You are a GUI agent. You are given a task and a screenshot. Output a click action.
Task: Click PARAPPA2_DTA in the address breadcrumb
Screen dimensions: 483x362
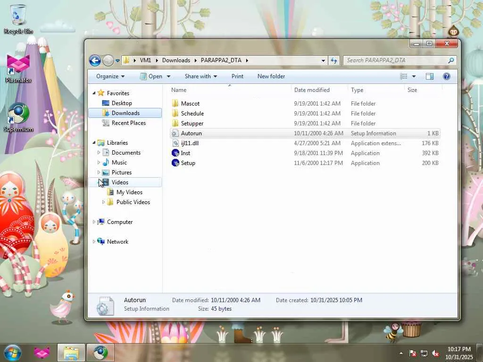[x=221, y=60]
